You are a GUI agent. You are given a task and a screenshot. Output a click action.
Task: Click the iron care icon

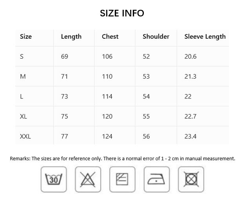click(157, 179)
